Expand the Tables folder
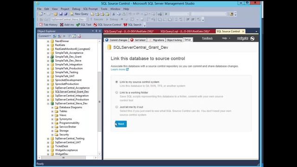Screen dimensions: 297x167 (x=52, y=111)
